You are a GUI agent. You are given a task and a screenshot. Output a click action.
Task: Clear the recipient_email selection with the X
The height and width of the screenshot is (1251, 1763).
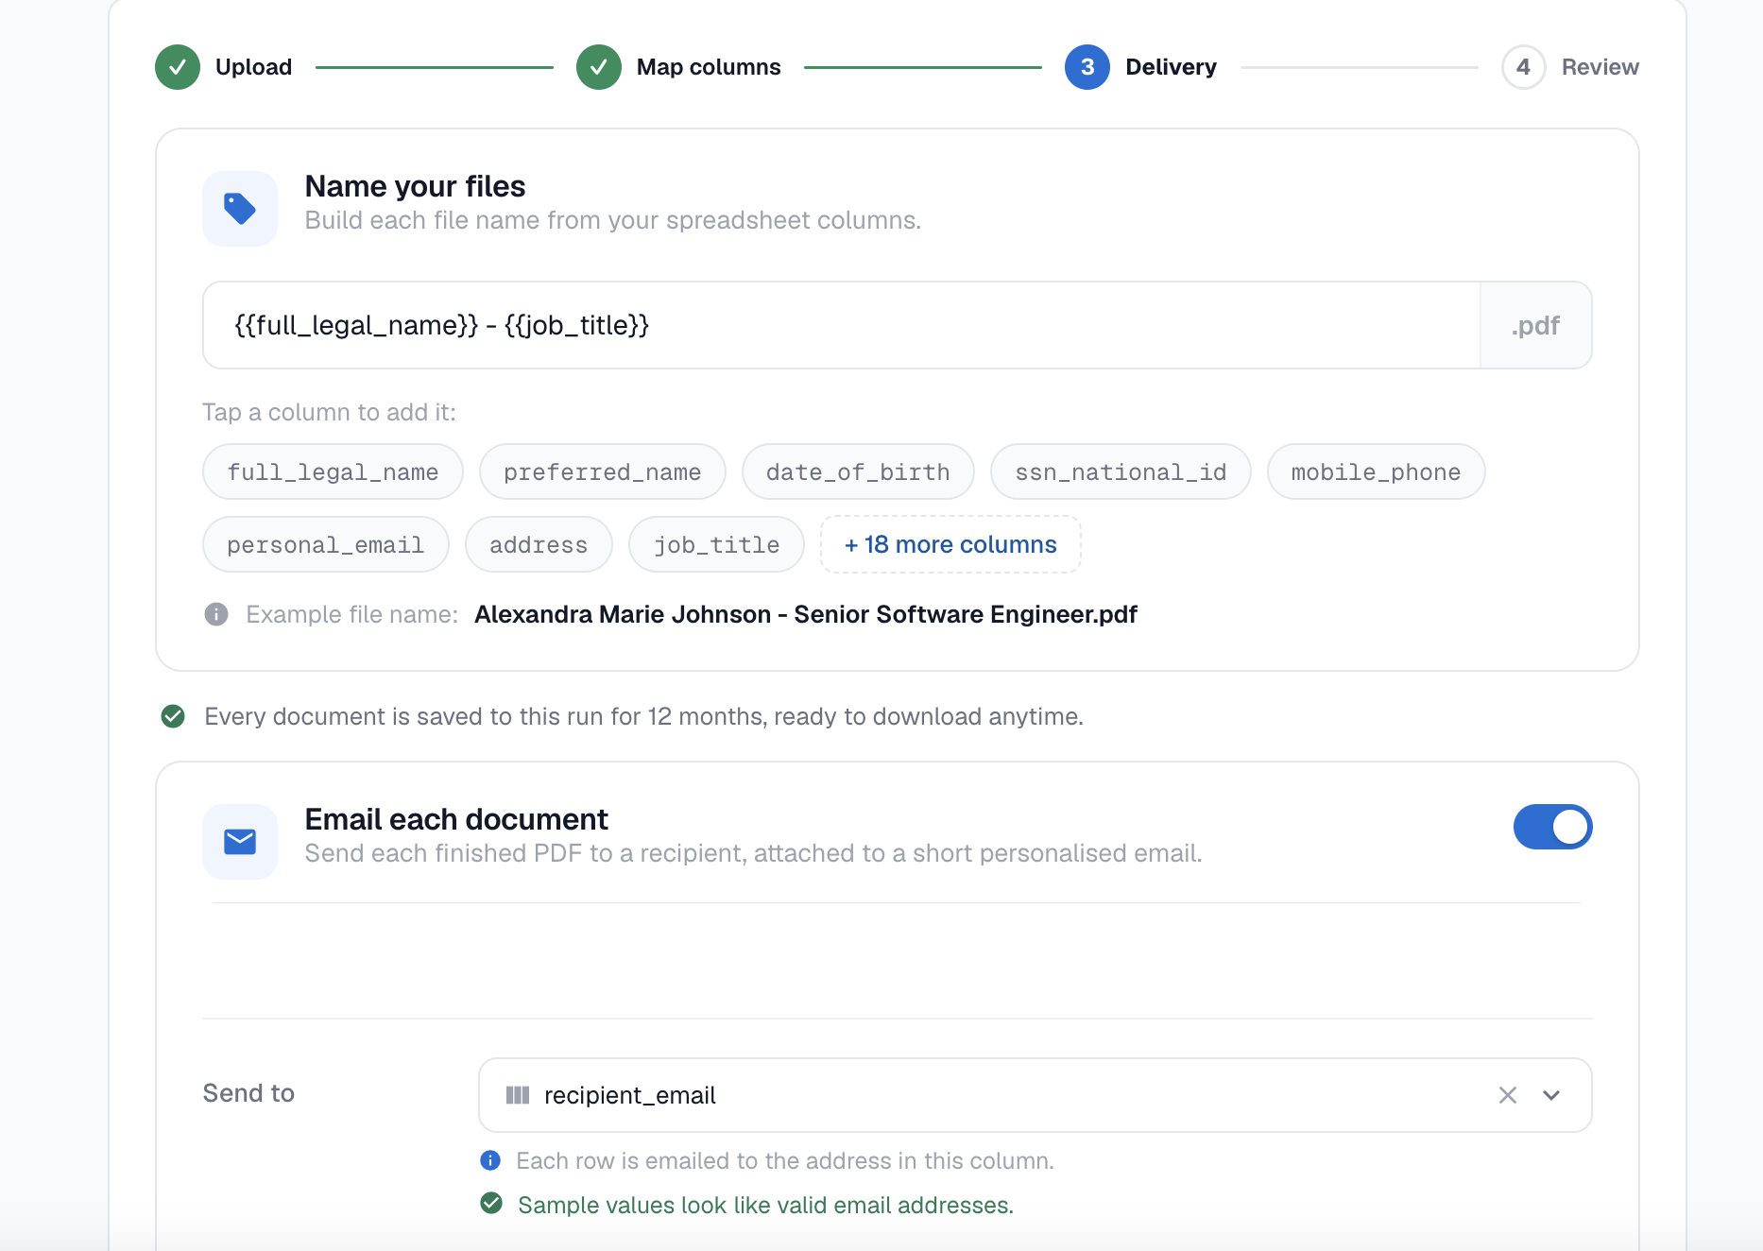pos(1508,1095)
